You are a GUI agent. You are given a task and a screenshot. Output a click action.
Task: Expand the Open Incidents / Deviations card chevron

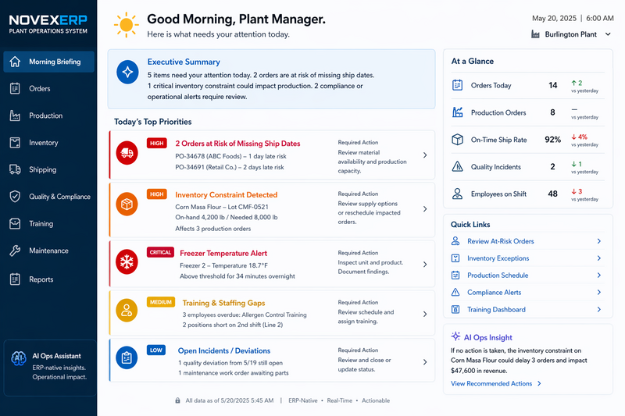425,362
